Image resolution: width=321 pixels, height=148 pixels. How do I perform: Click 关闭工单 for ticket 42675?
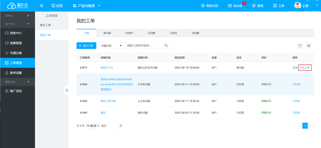[x=304, y=67]
